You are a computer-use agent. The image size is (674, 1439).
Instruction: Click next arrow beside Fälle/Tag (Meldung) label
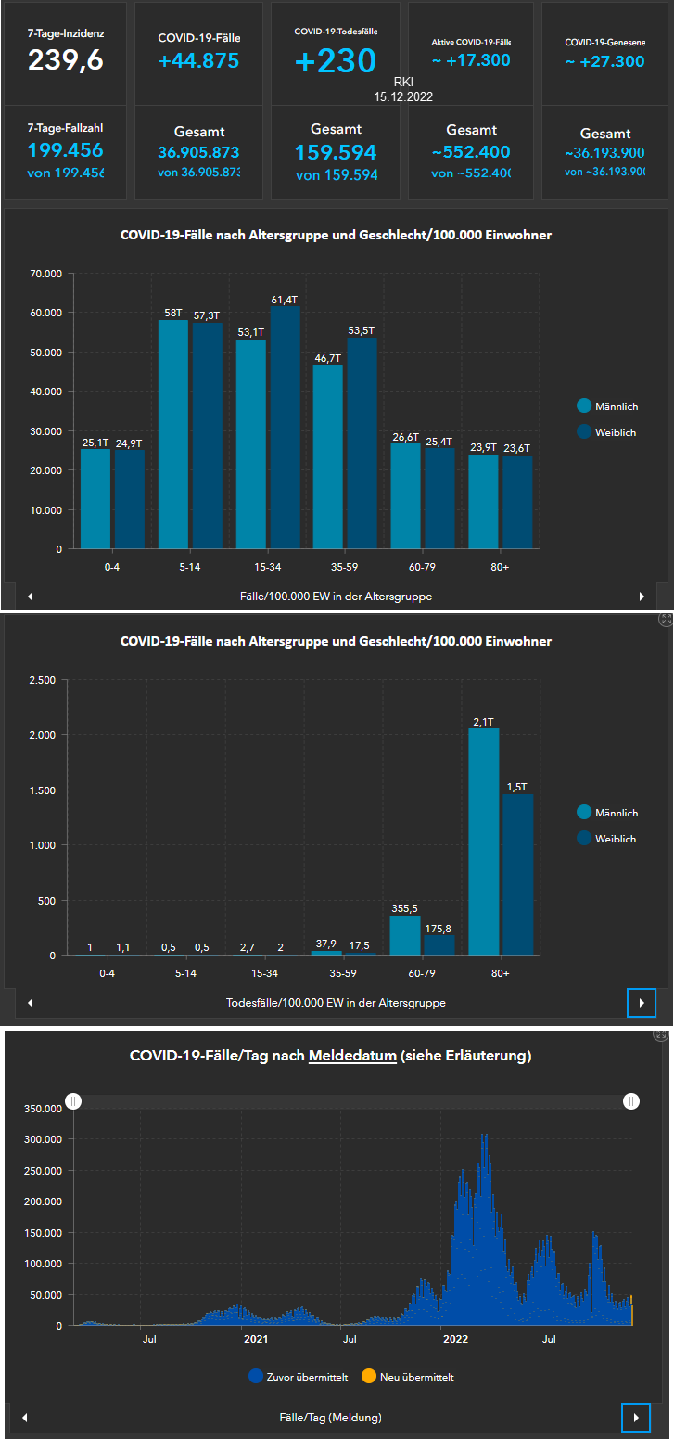[635, 1418]
